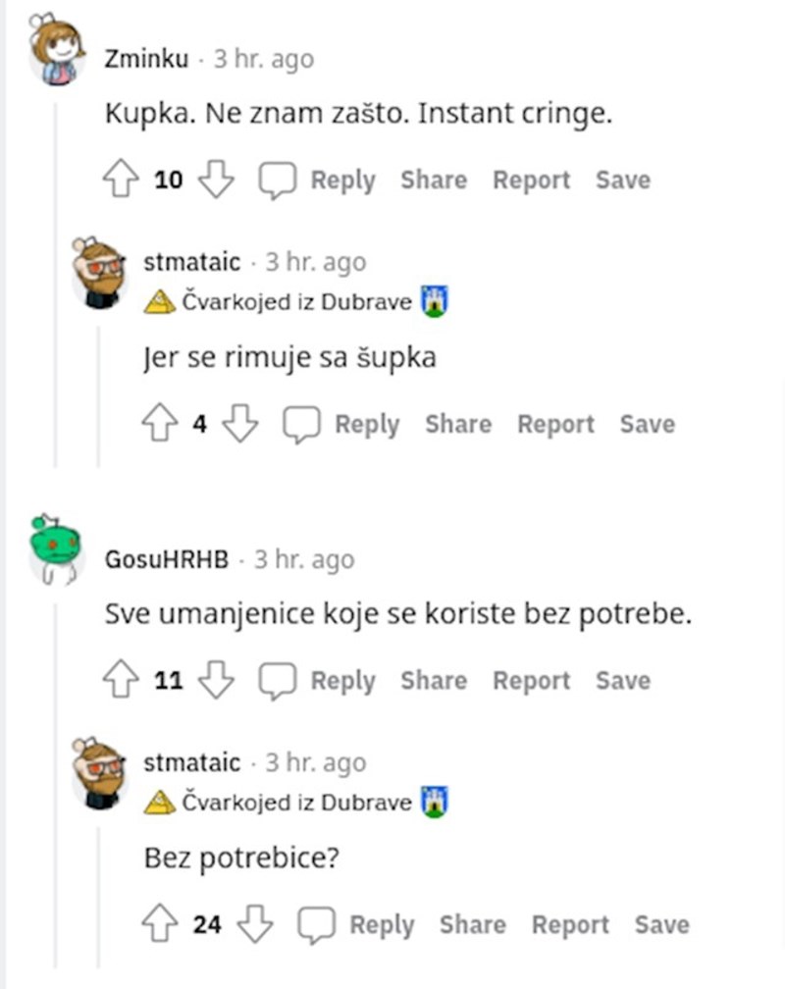Upvote the 'Jer se rimuje sa šupka' reply

tap(159, 425)
